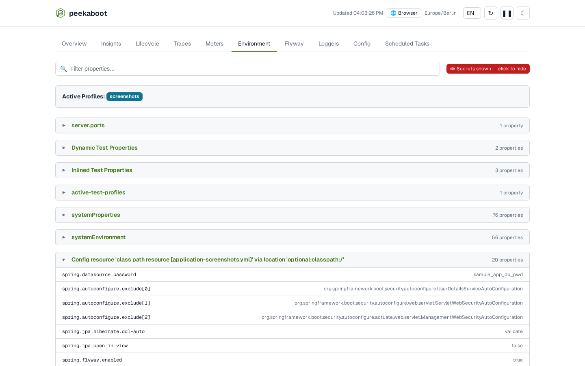Open the Traces tab
585x366 pixels.
point(182,44)
